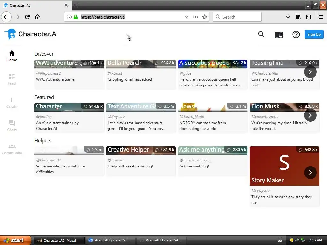Open the character book icon in header

click(x=278, y=34)
